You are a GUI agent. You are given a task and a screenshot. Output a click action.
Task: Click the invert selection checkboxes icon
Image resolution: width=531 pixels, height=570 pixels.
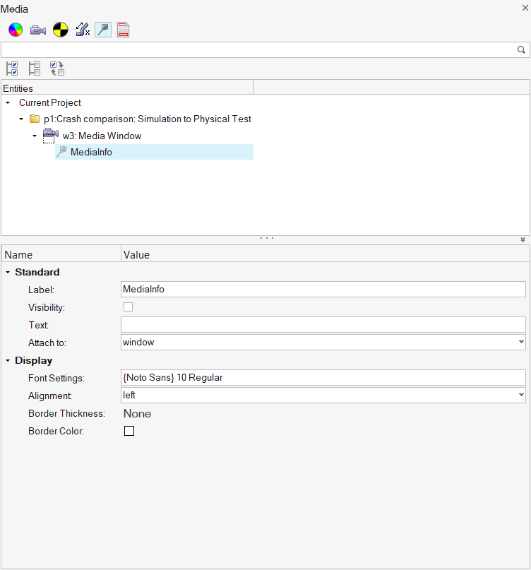[57, 69]
